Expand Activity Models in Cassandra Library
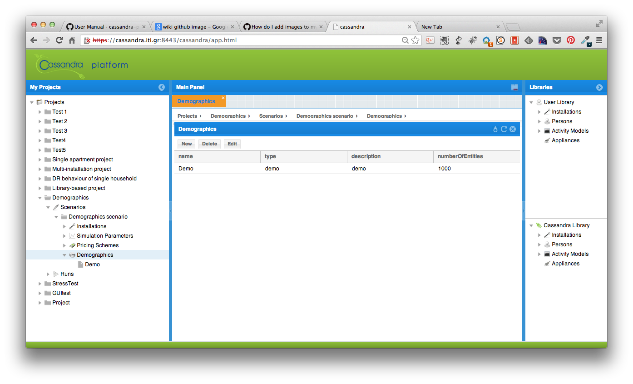 coord(539,254)
